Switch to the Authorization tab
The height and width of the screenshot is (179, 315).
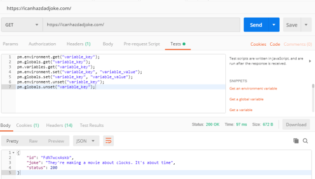pyautogui.click(x=42, y=44)
